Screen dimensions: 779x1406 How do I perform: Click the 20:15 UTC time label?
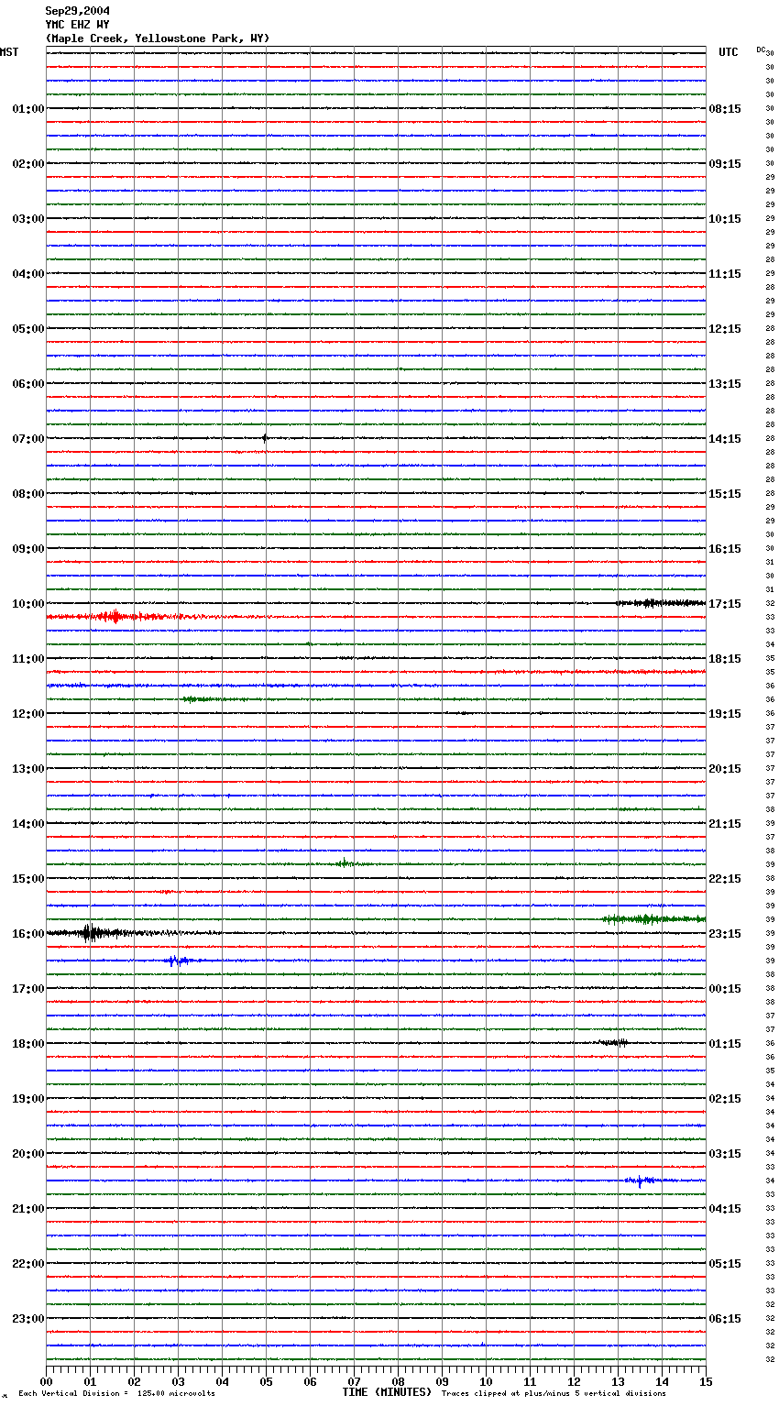point(725,769)
